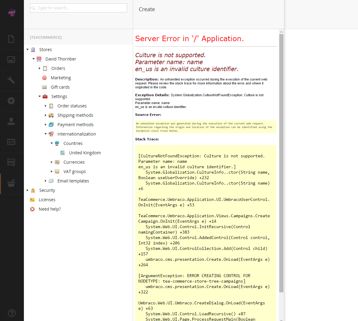Select the United Kingdom country item

tap(85, 152)
